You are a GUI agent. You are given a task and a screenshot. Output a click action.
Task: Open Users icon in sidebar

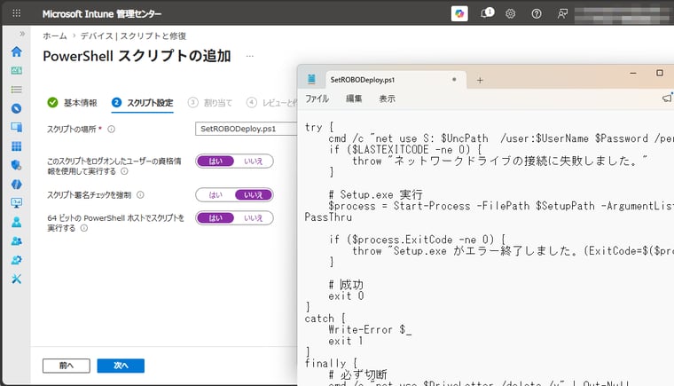[x=16, y=222]
